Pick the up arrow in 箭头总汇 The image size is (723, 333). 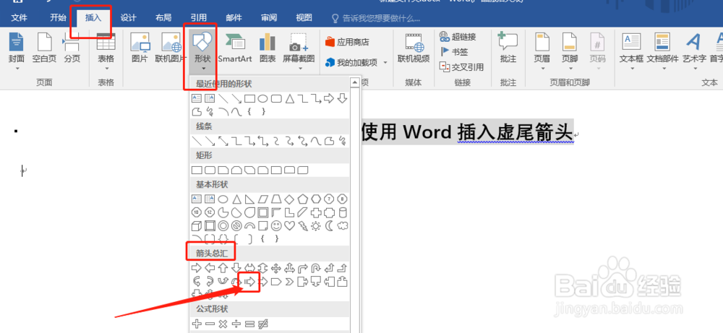pyautogui.click(x=223, y=268)
